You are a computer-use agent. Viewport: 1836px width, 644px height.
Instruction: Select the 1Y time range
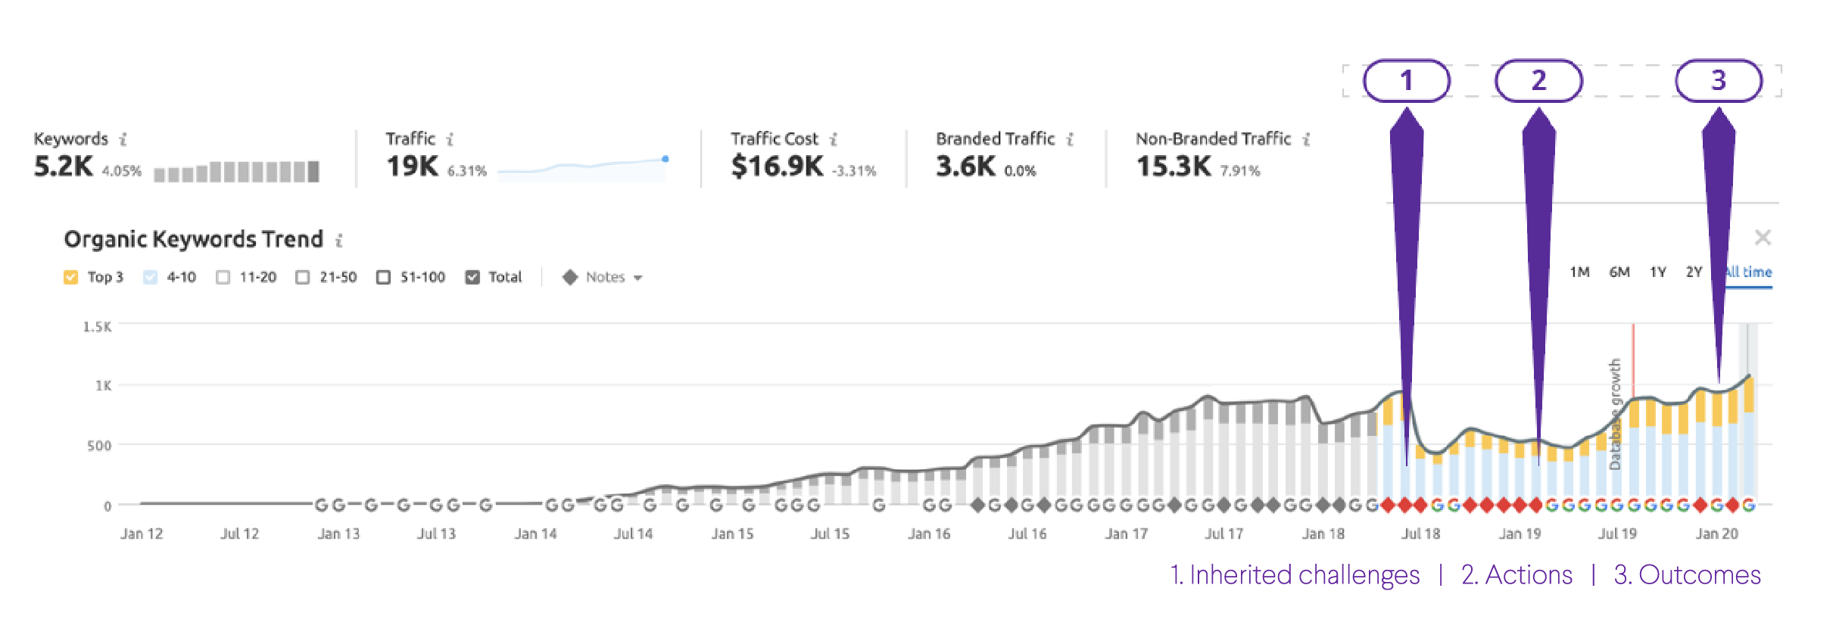(1658, 272)
